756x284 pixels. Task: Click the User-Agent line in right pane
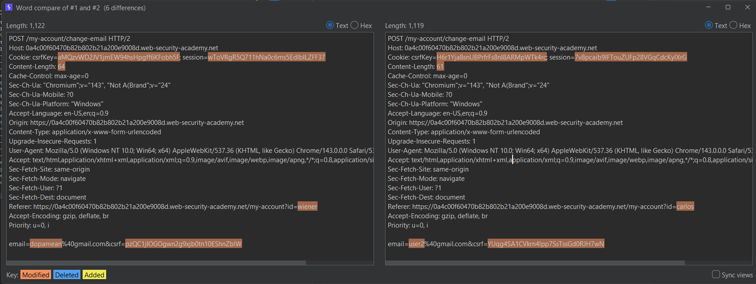point(570,151)
